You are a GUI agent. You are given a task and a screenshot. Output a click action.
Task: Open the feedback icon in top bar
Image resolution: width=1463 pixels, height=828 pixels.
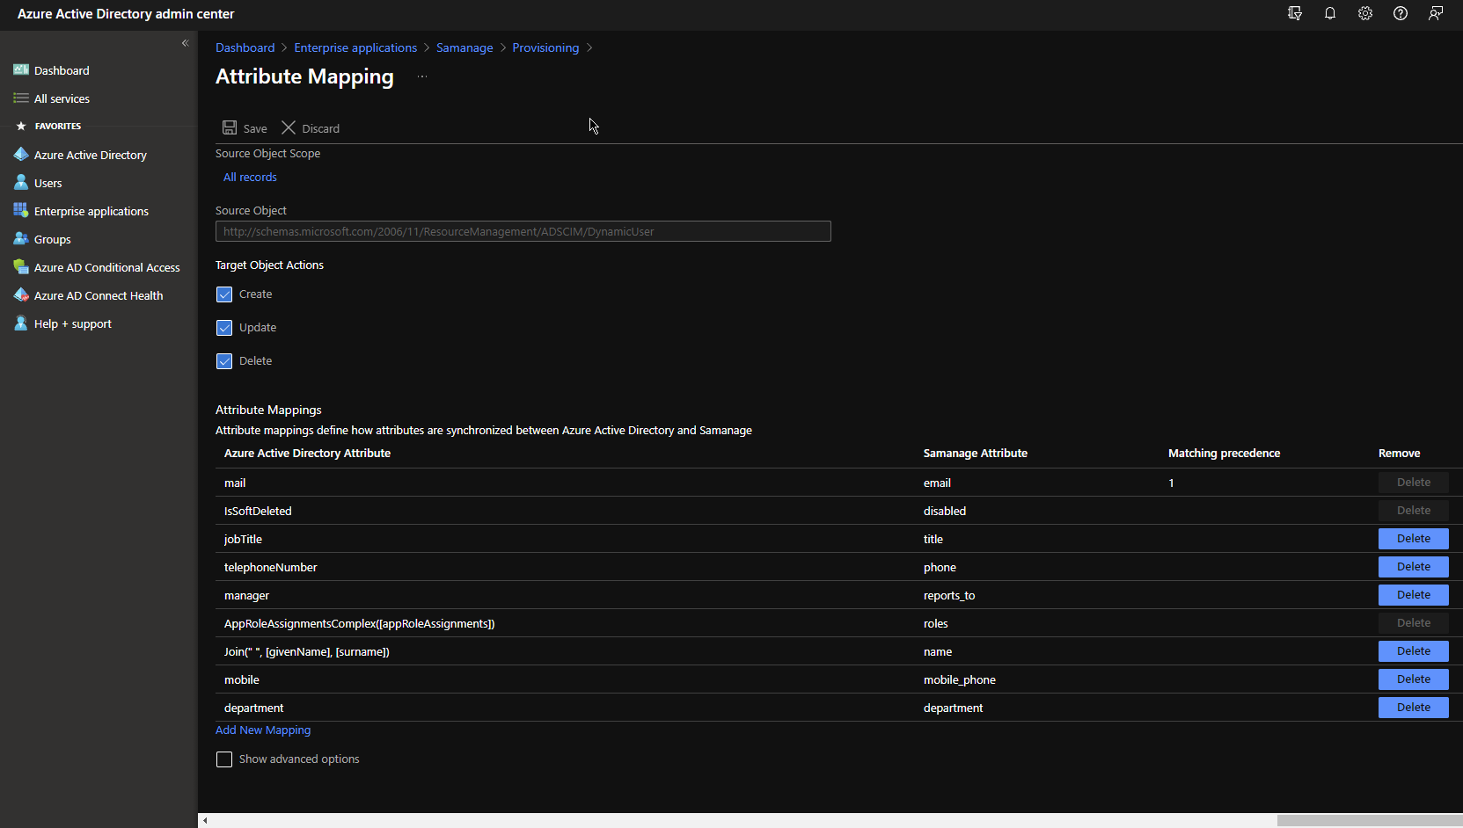1436,13
